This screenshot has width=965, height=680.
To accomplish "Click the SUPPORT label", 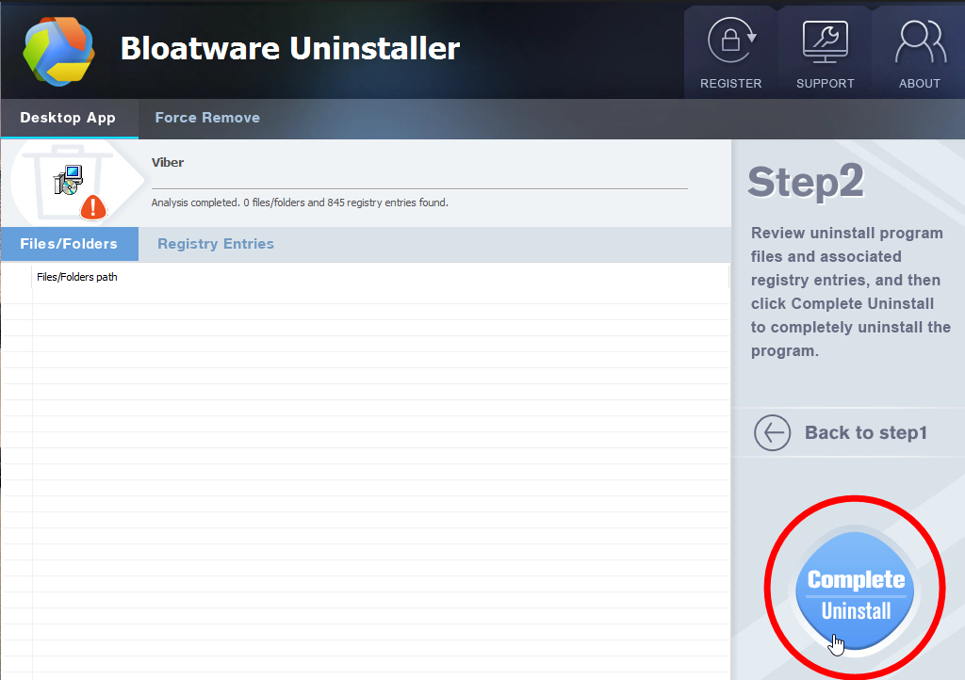I will pos(826,84).
